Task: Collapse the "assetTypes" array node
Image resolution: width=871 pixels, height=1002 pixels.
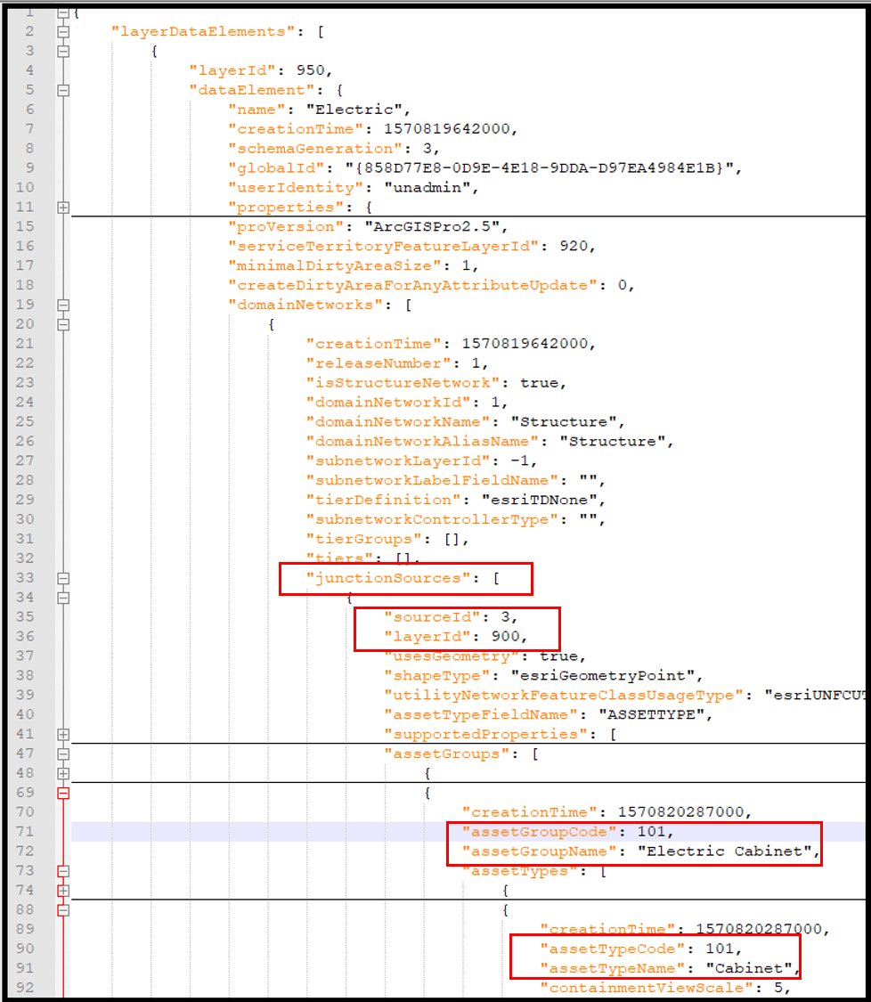Action: pyautogui.click(x=61, y=870)
